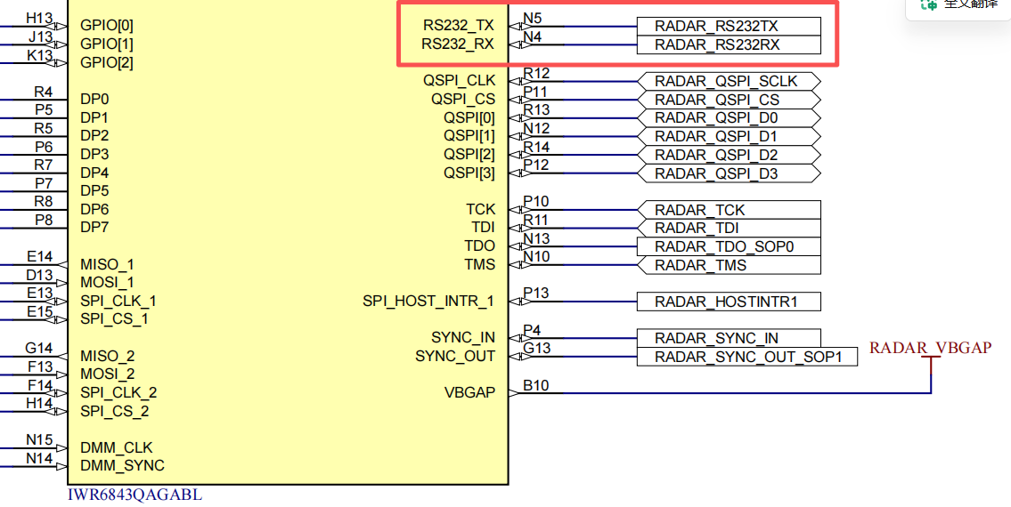Select pin number K13

click(39, 55)
